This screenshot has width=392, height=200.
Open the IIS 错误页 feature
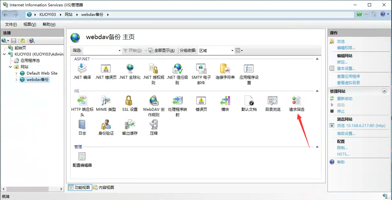pos(201,103)
